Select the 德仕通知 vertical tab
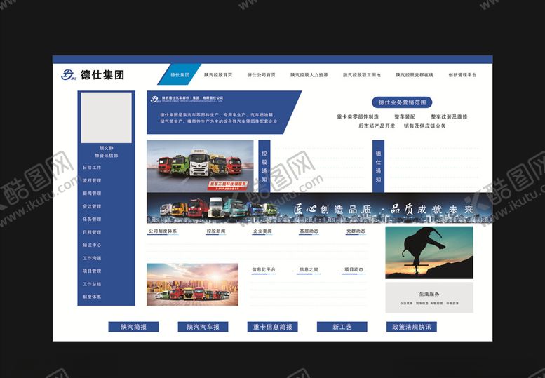 378,166
